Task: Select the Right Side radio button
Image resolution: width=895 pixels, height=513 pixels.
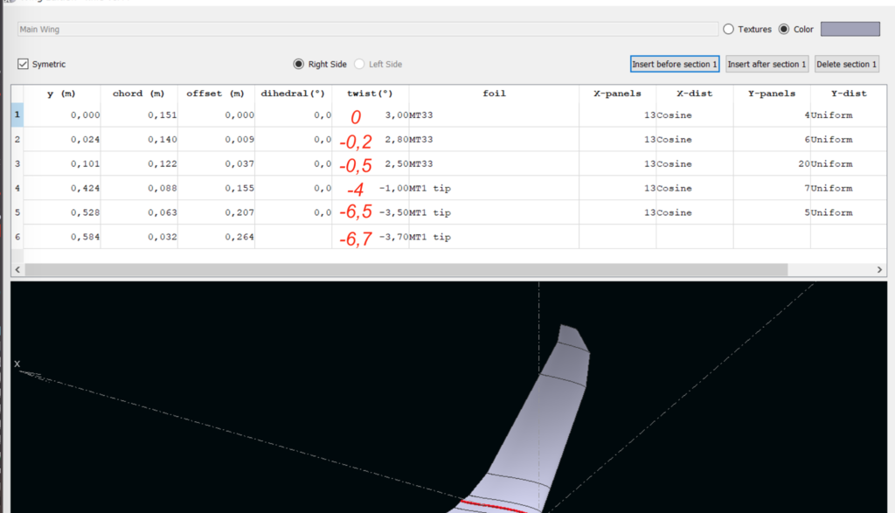Action: (299, 64)
